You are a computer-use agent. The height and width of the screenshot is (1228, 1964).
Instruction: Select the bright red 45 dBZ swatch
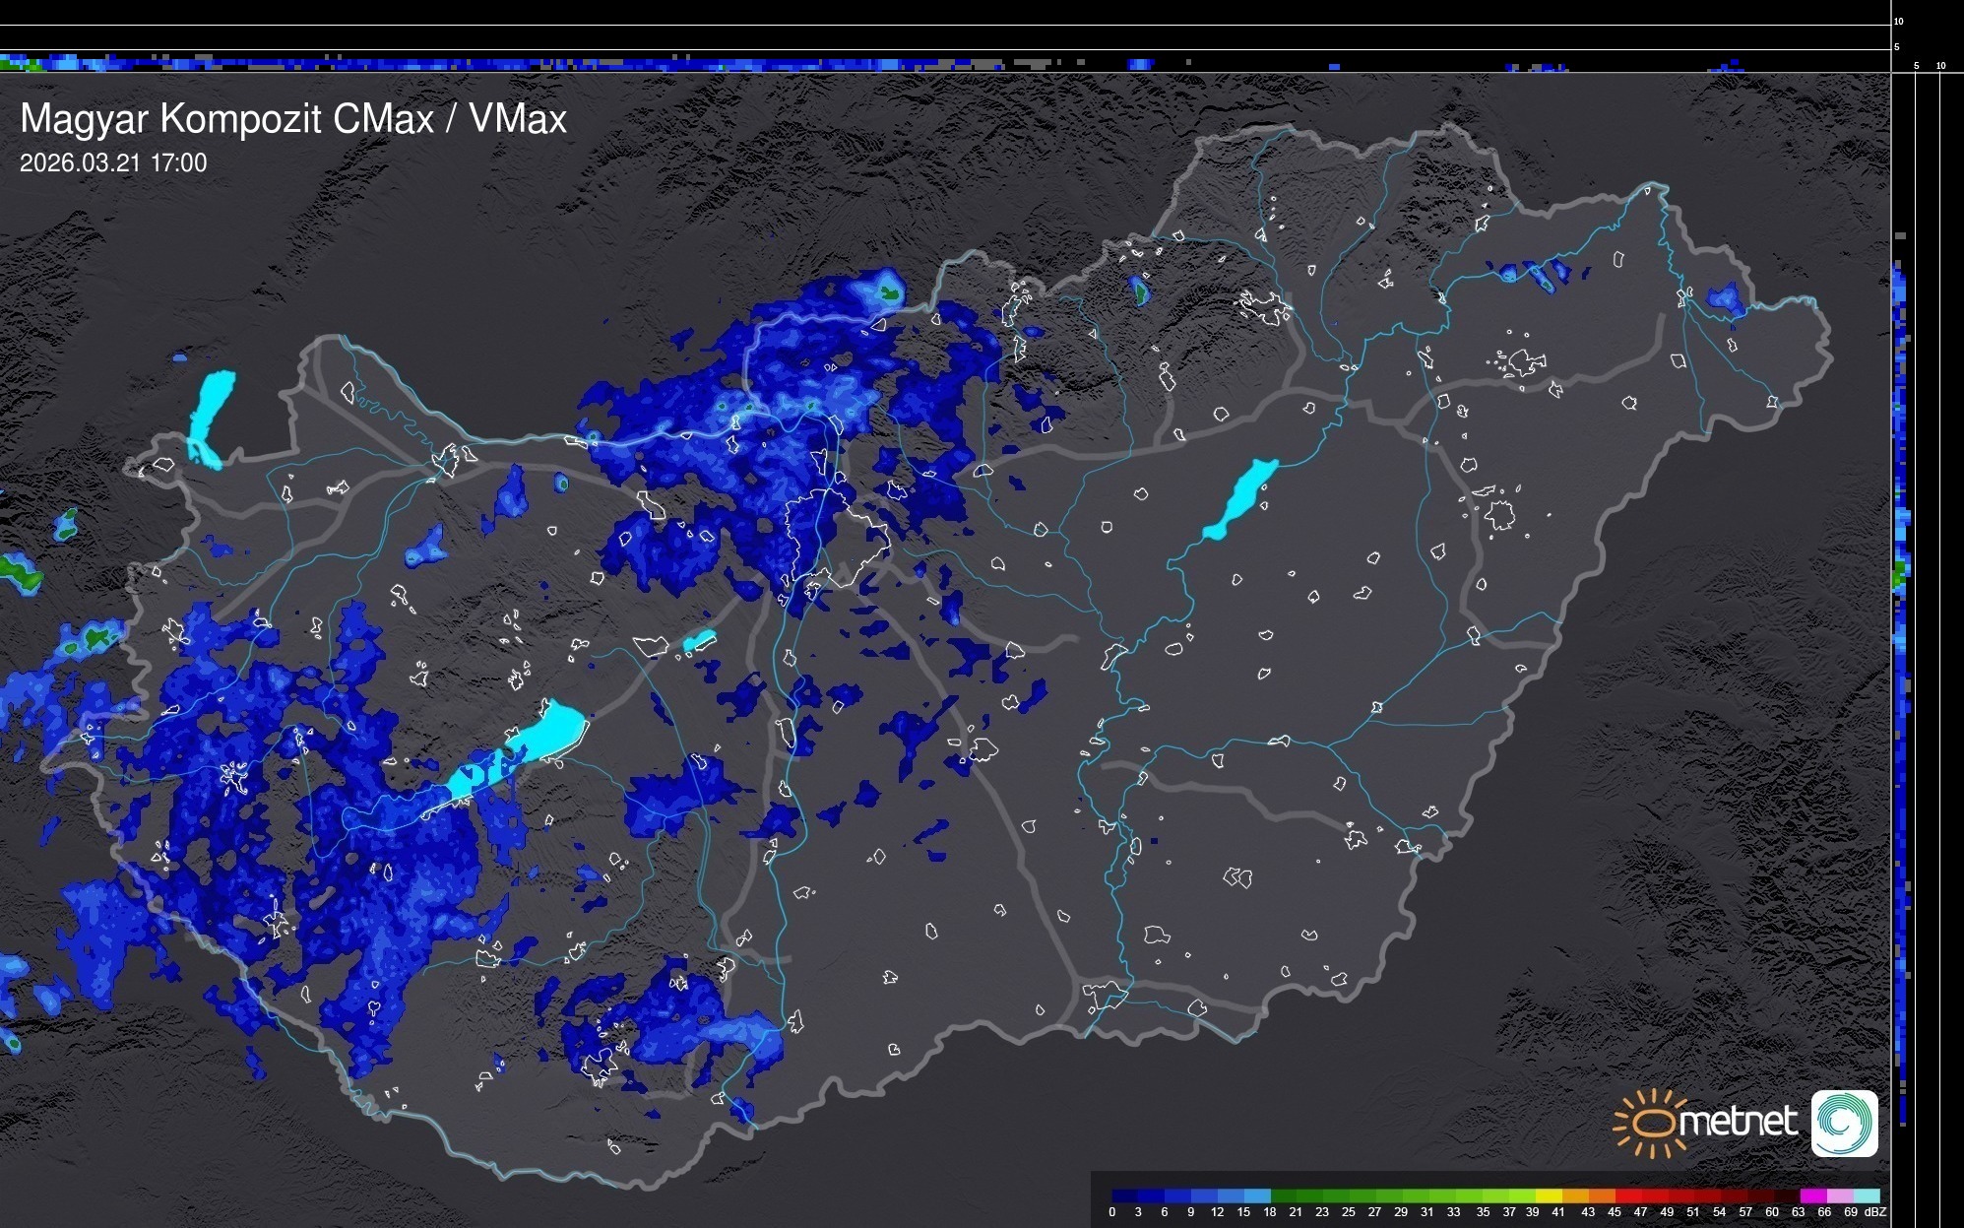pyautogui.click(x=1626, y=1196)
